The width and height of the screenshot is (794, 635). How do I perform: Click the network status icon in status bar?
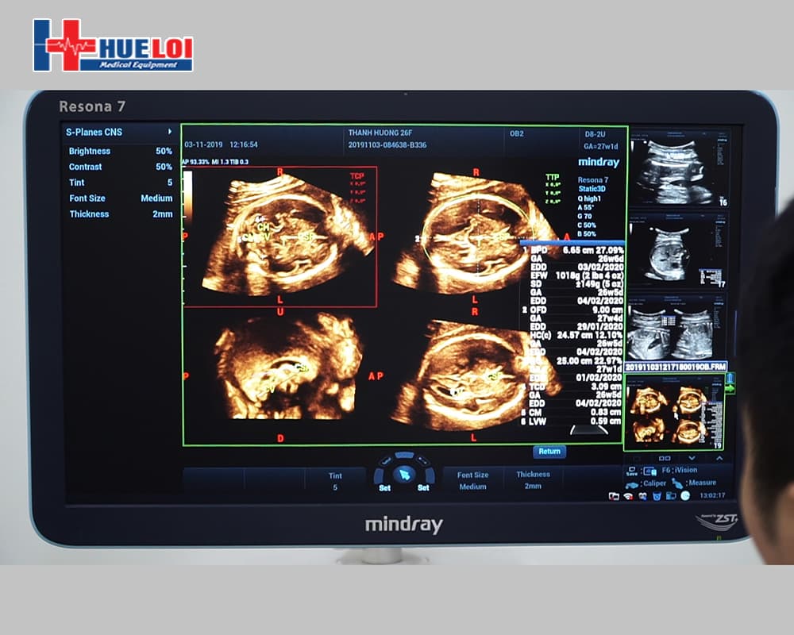pos(628,496)
